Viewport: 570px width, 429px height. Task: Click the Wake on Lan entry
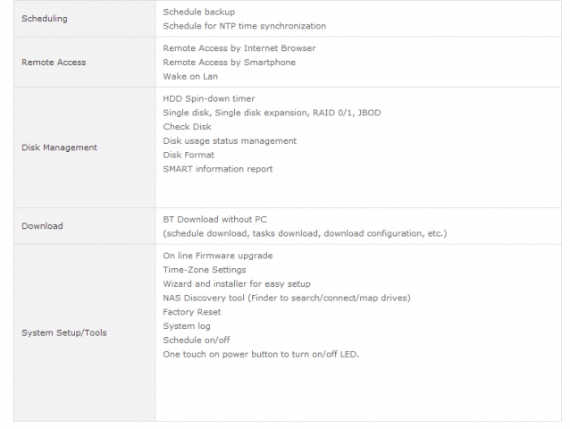pyautogui.click(x=190, y=77)
